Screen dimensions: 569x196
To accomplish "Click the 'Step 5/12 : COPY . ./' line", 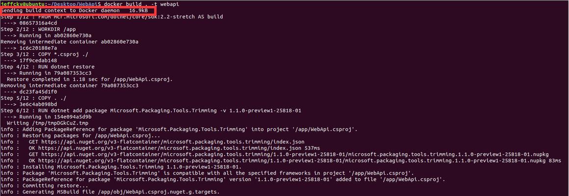I will coord(33,98).
